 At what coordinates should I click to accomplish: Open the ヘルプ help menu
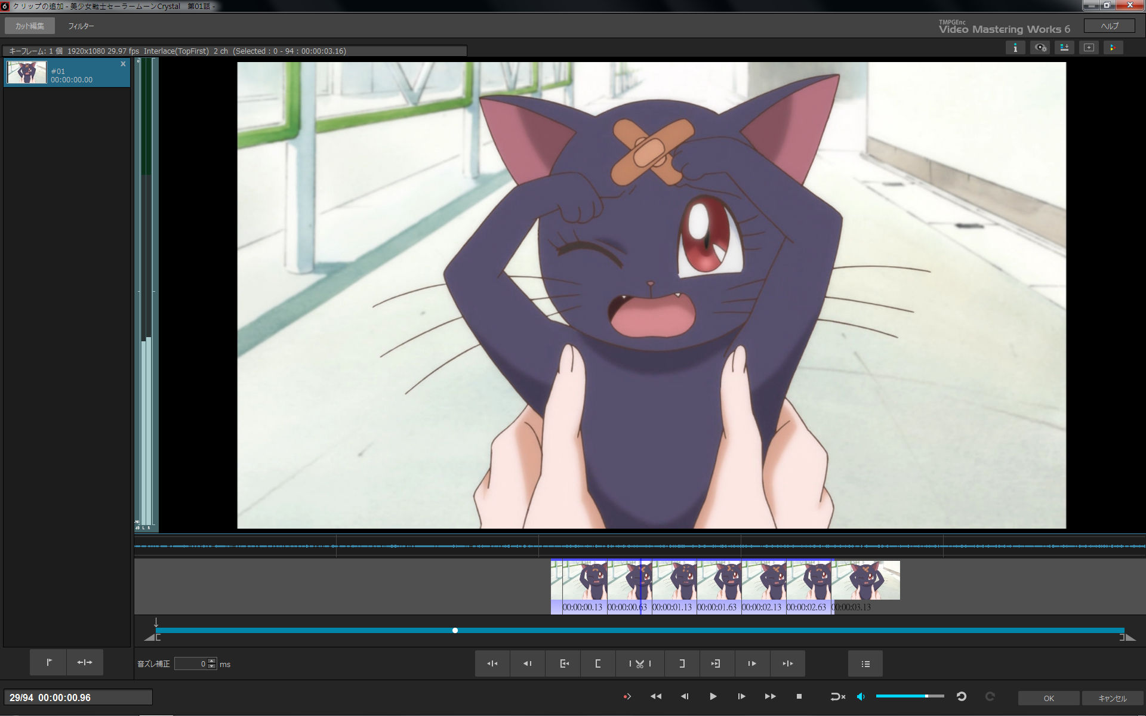[x=1109, y=26]
